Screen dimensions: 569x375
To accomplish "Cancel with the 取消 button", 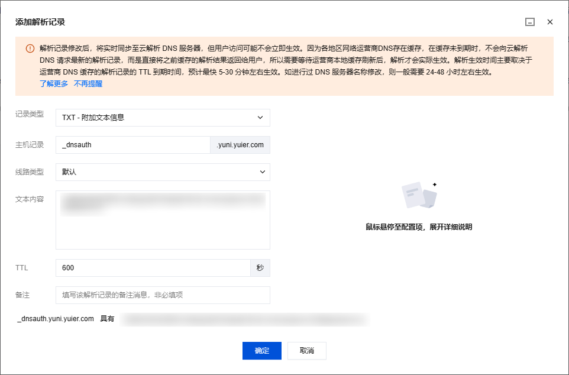I will pyautogui.click(x=307, y=351).
